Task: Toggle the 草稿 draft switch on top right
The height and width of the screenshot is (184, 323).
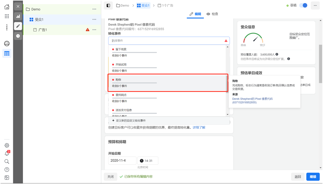Action: (303, 5)
